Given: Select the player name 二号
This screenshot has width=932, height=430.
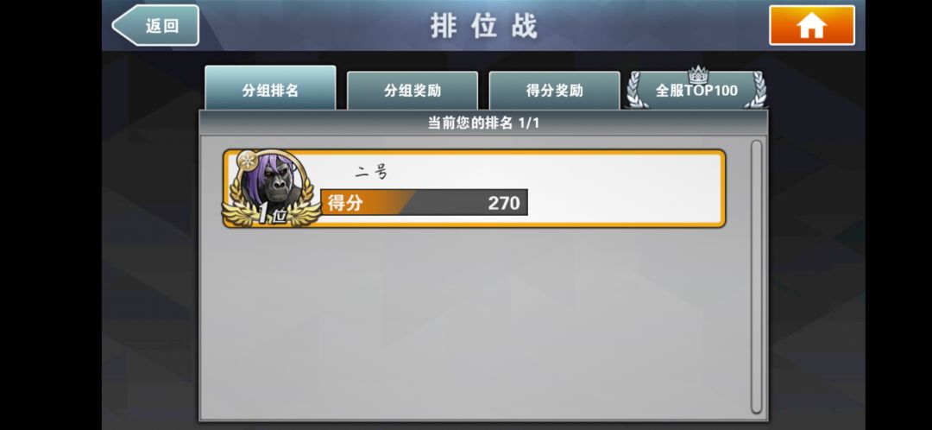Looking at the screenshot, I should (x=371, y=172).
